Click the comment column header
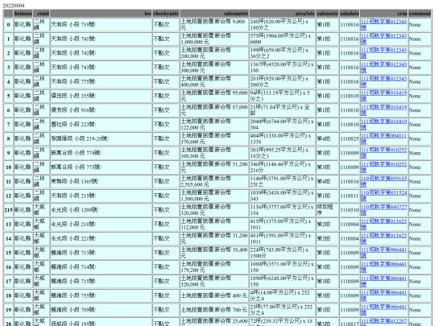 420,14
